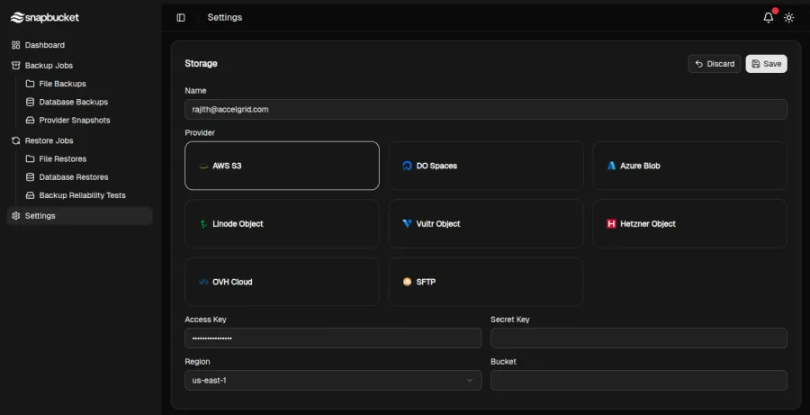Go to Backup Reliability Tests
This screenshot has width=810, height=415.
tap(82, 195)
